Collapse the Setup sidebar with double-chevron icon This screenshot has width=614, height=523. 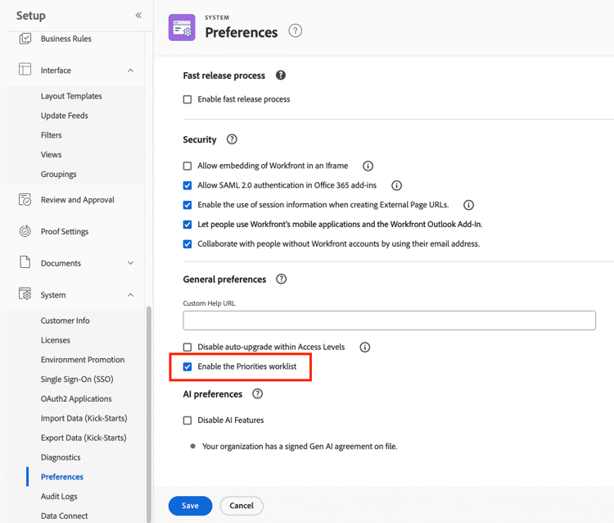click(138, 16)
